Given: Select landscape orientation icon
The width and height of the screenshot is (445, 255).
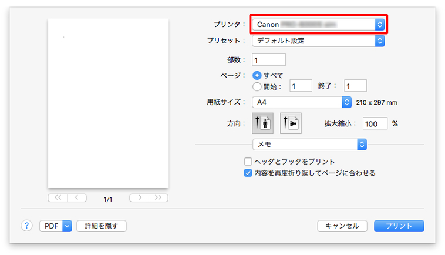Looking at the screenshot, I should (x=290, y=124).
